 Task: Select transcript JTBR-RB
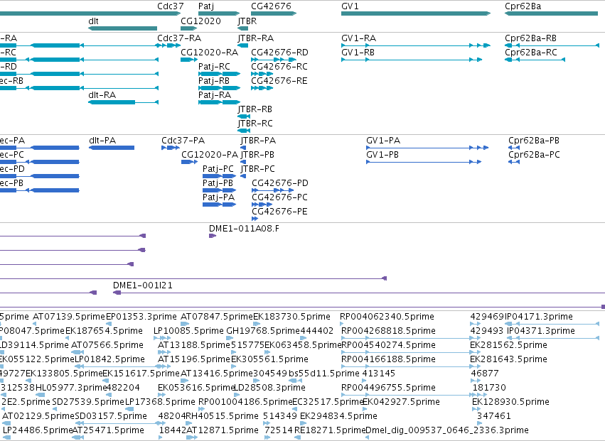255,109
